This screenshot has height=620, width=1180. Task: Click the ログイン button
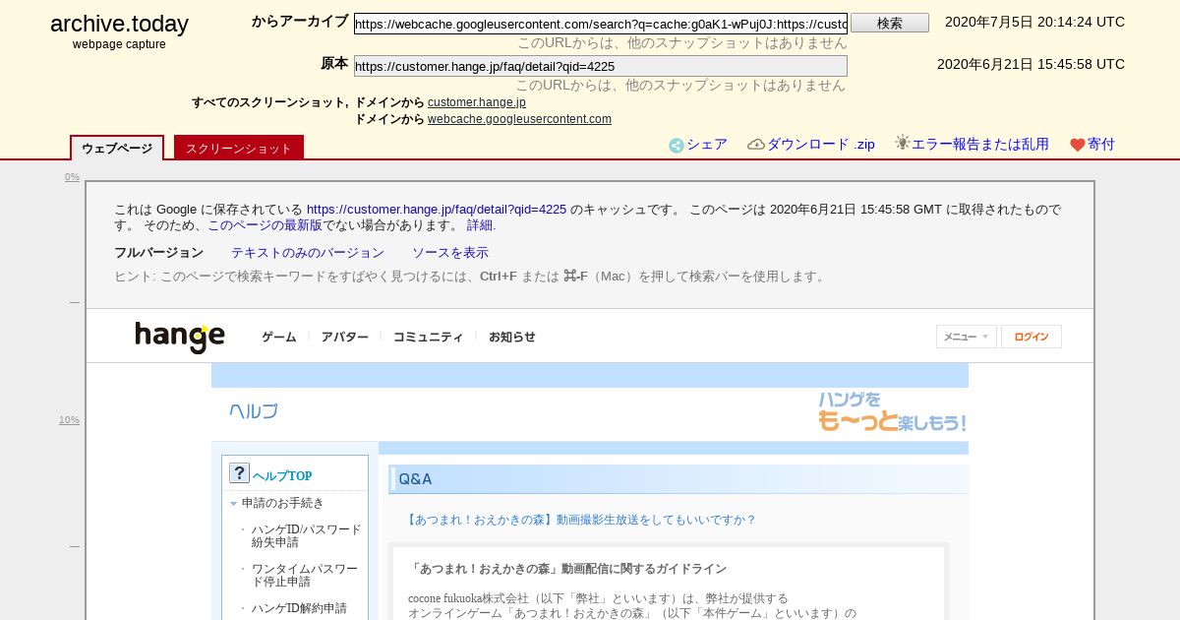[1032, 337]
